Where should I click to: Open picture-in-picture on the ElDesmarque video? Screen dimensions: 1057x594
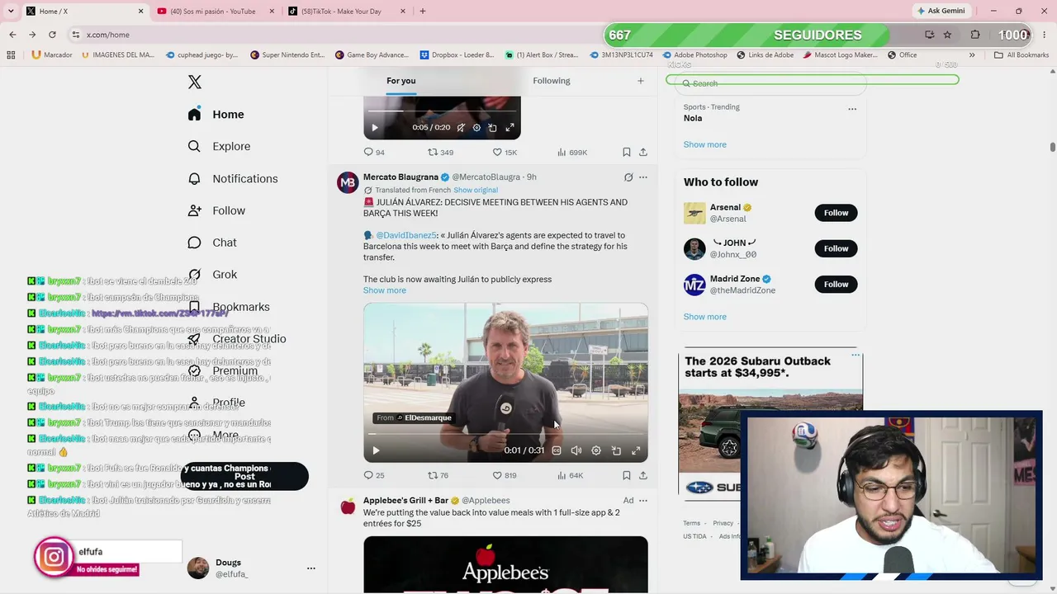coord(616,450)
